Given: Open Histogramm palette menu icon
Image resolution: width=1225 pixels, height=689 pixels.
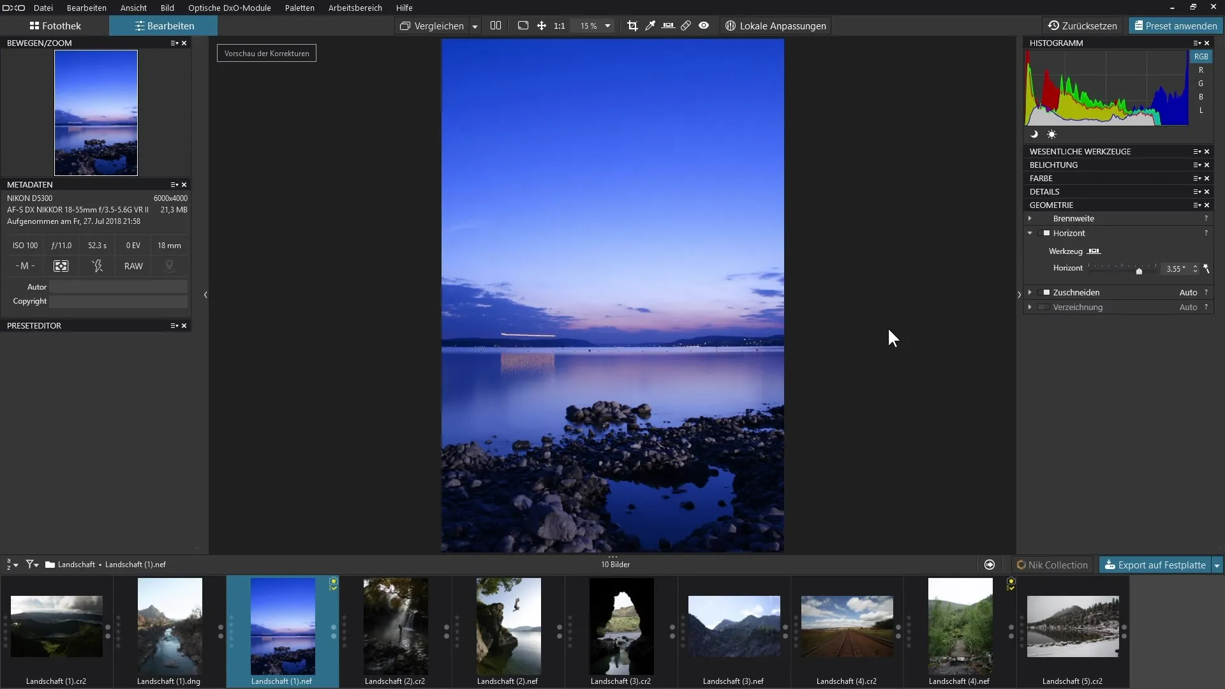Looking at the screenshot, I should [1197, 43].
